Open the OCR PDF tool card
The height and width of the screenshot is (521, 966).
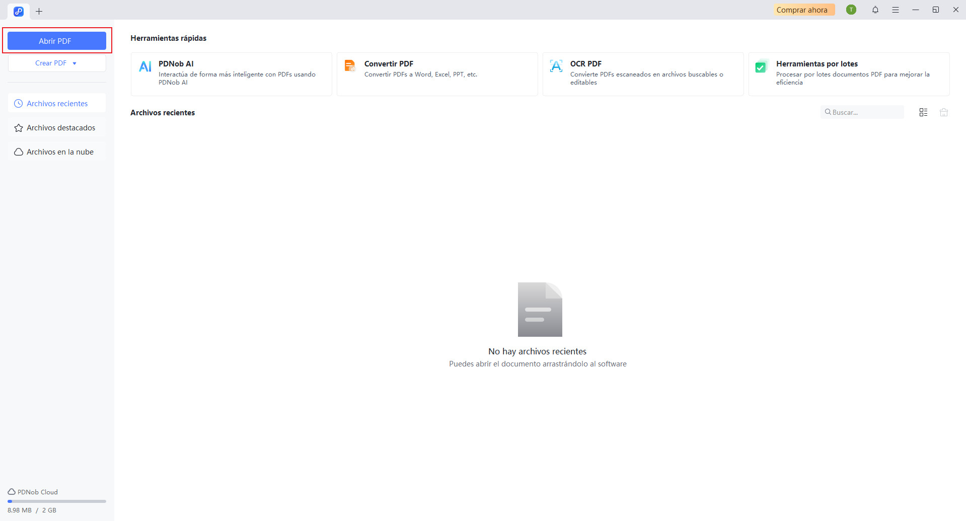click(x=643, y=74)
